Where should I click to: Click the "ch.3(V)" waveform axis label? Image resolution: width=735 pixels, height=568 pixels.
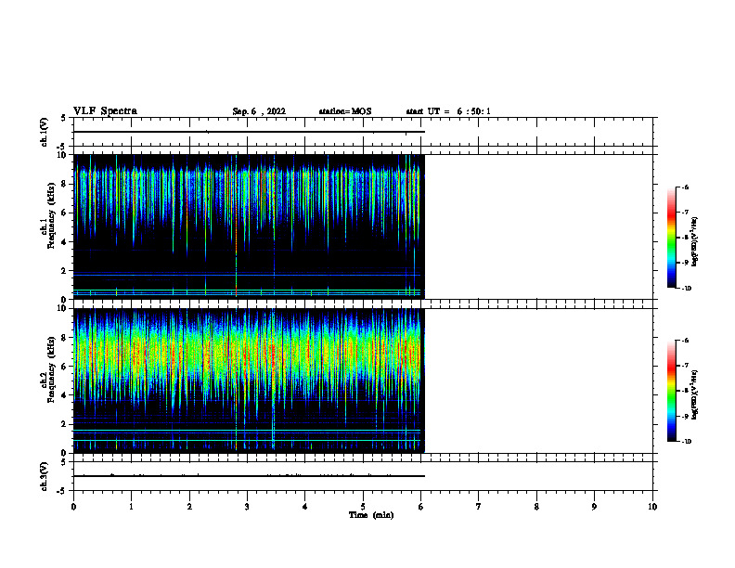(x=44, y=476)
